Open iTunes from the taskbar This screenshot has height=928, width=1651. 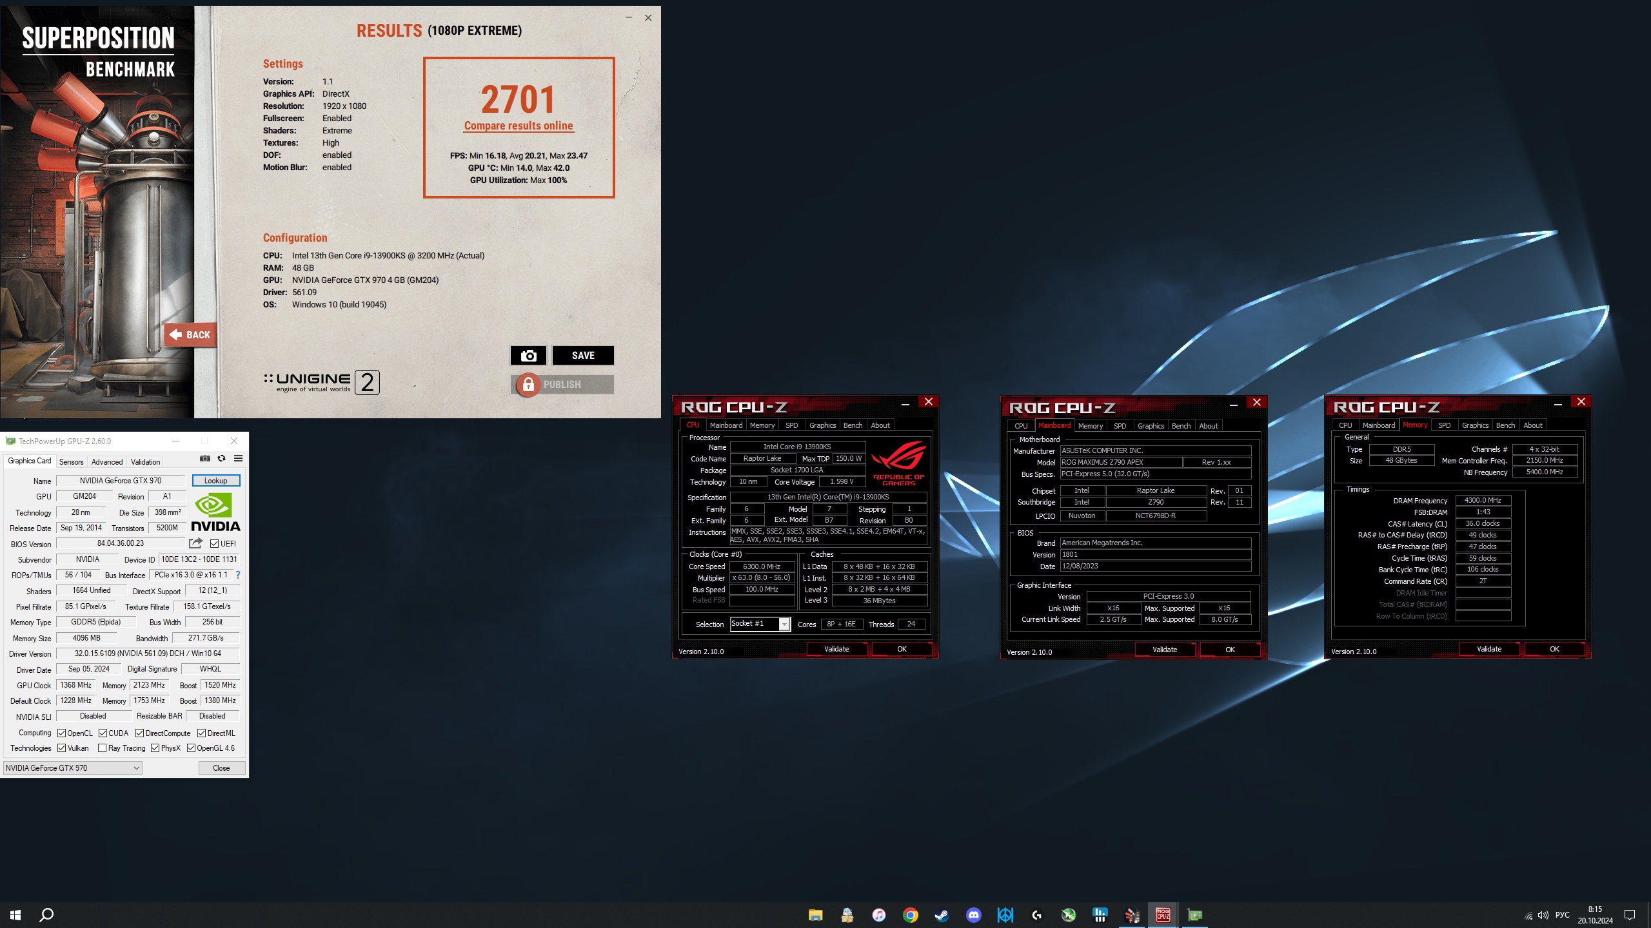[x=878, y=915]
